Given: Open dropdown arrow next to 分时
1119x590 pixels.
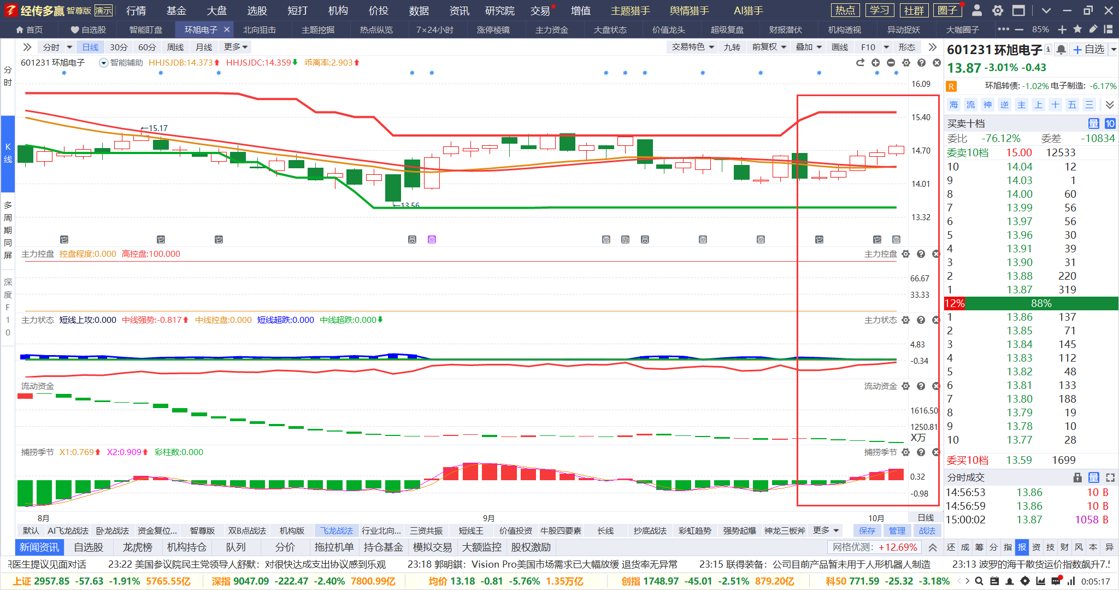Looking at the screenshot, I should 69,48.
